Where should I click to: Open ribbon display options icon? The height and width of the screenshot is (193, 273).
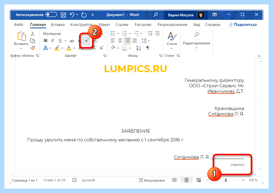[x=214, y=15]
